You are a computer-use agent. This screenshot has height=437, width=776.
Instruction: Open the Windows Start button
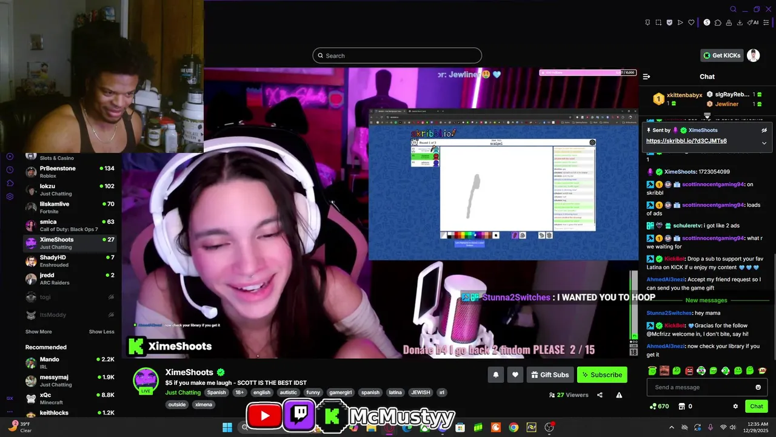coord(227,427)
